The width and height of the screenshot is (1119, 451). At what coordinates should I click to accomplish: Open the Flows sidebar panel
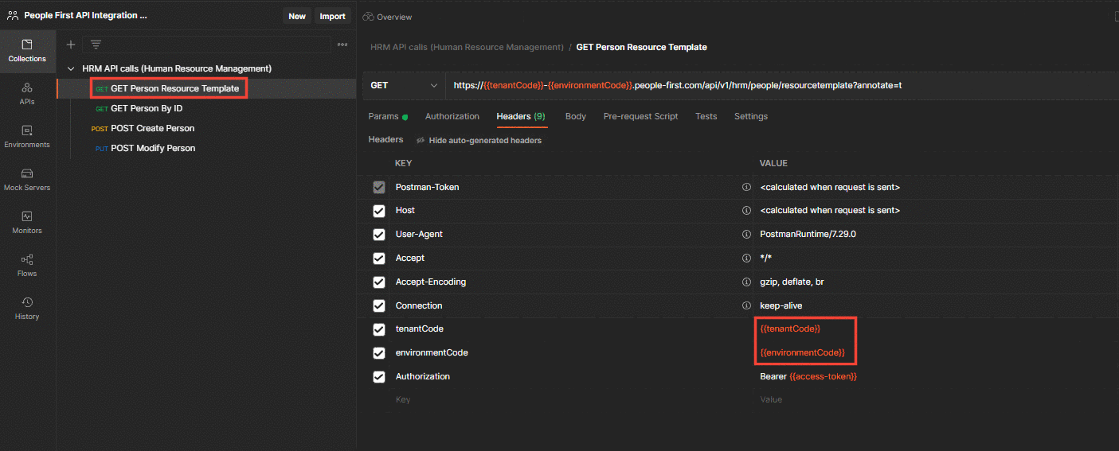(x=27, y=266)
